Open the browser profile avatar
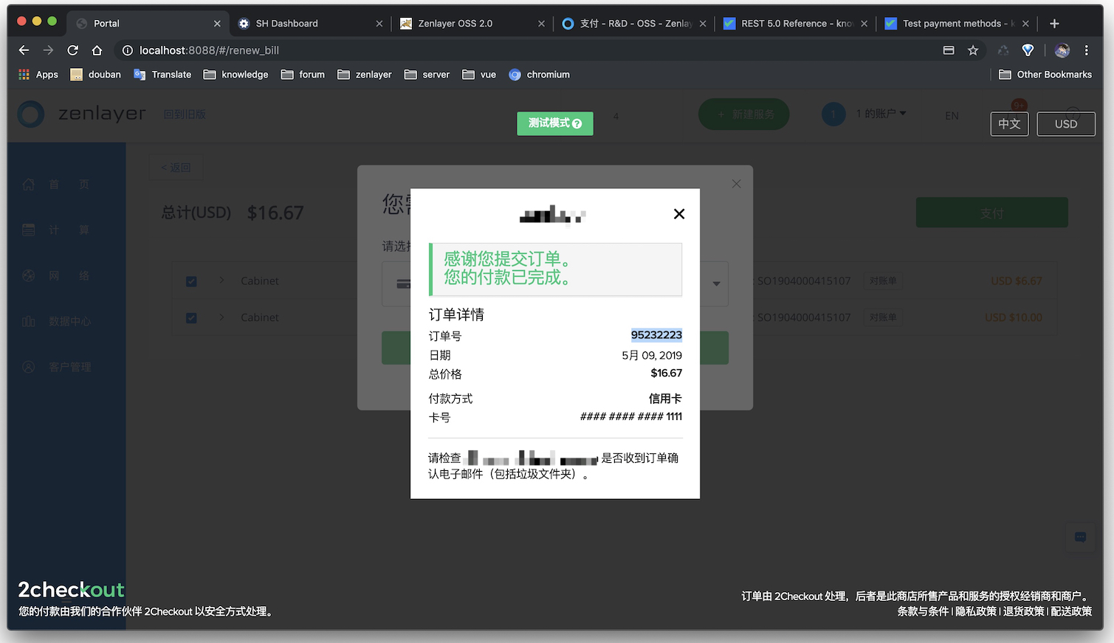 [x=1062, y=50]
